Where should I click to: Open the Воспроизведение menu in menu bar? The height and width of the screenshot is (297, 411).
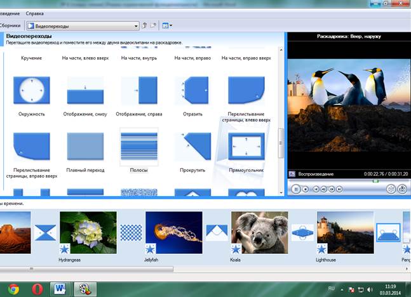[x=10, y=13]
